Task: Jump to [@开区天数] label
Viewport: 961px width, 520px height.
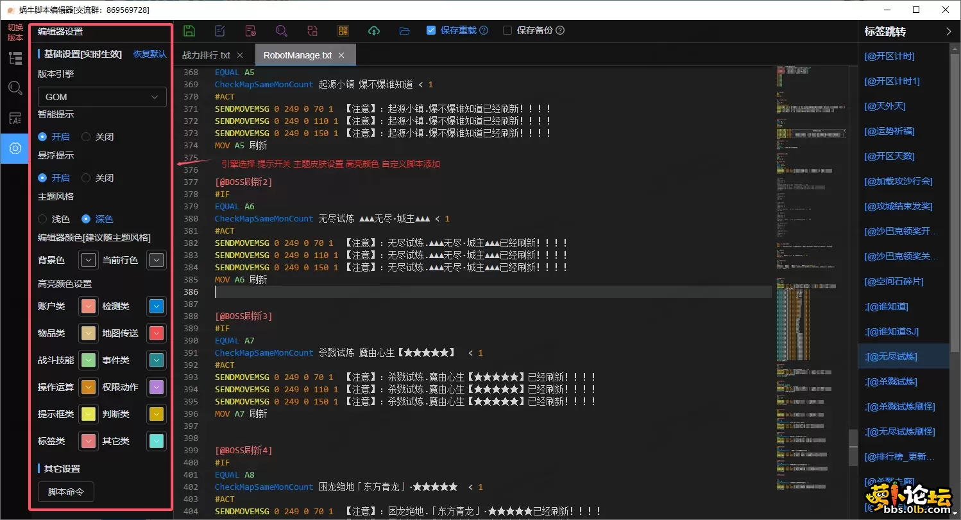Action: 889,156
